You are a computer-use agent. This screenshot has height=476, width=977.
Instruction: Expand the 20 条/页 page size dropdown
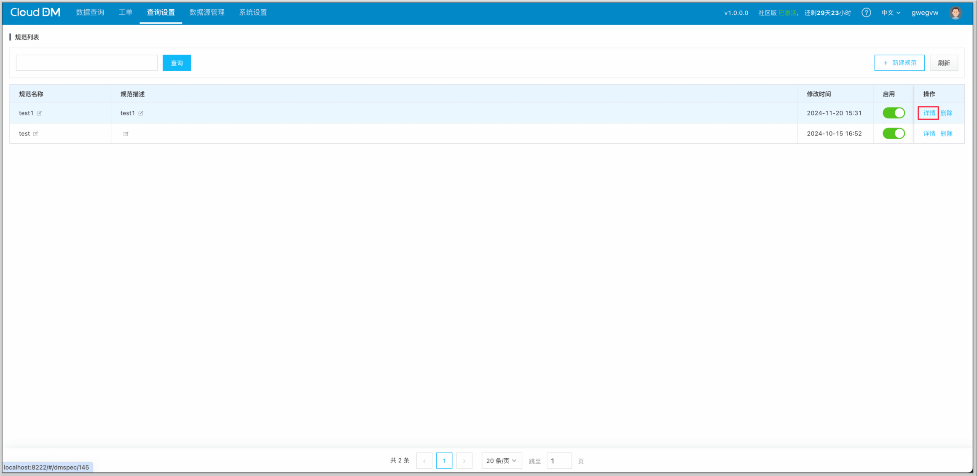coord(501,461)
